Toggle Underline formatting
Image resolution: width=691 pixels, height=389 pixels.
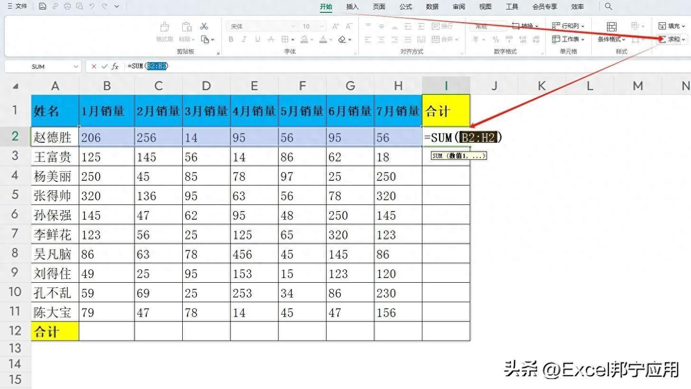pos(257,39)
